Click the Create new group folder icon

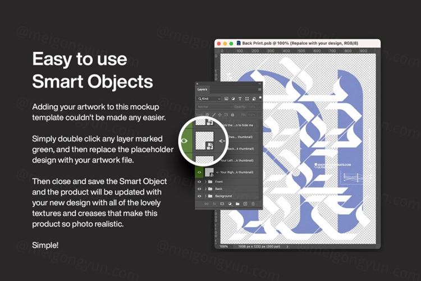click(237, 204)
